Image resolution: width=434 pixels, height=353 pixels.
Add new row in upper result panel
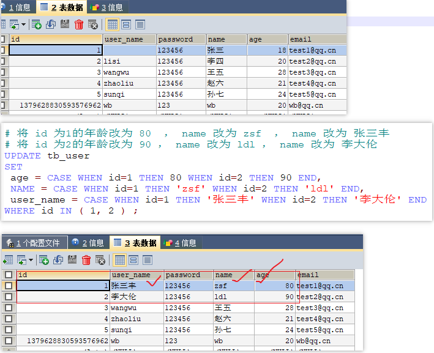click(x=37, y=24)
